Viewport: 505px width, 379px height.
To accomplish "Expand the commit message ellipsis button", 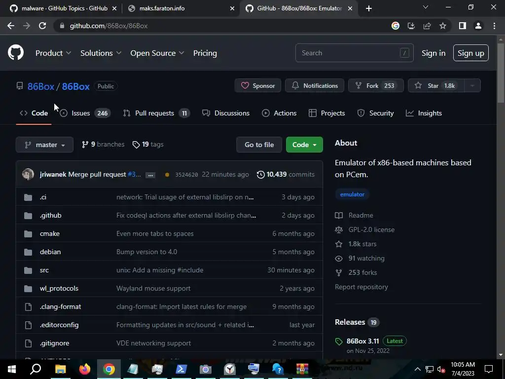I will pyautogui.click(x=150, y=175).
